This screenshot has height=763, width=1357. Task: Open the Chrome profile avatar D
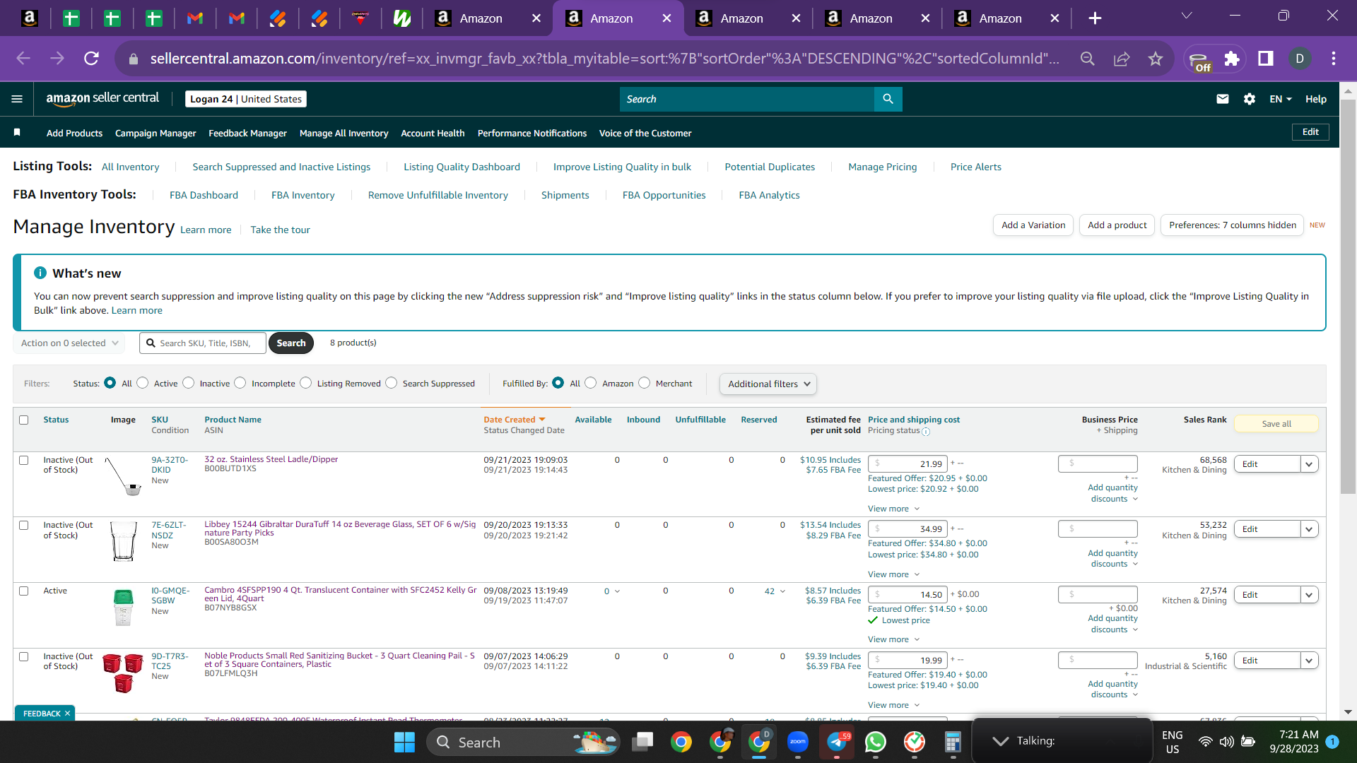(x=1300, y=59)
